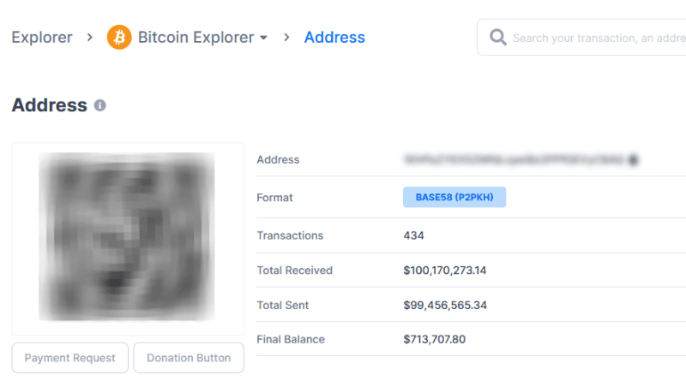The image size is (686, 381).
Task: Click the Final Balance value $713,707.80
Action: [435, 339]
